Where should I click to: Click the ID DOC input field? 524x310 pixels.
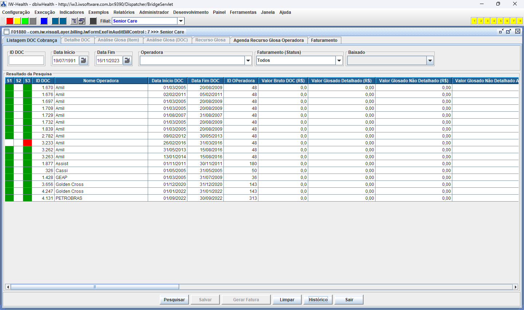pyautogui.click(x=26, y=60)
